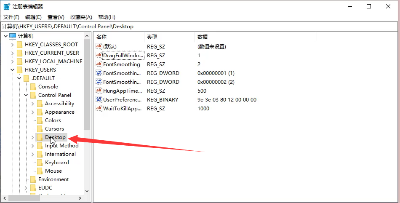Open the 帮助(H) menu
This screenshot has width=400, height=203.
click(x=107, y=17)
